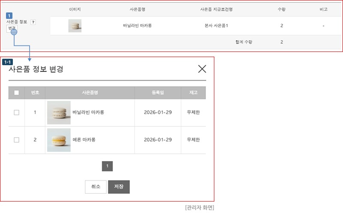The image size is (343, 214).
Task: Select the 바닐라빈 마카롱 name in top table
Action: [137, 26]
